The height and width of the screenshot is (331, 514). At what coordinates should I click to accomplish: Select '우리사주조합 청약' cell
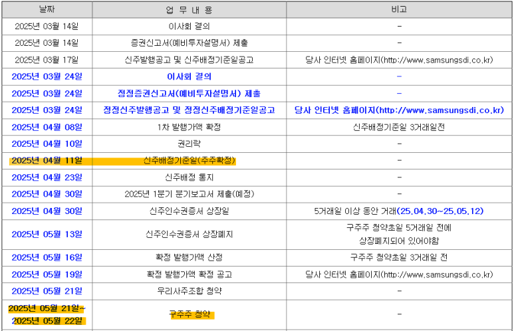[189, 291]
